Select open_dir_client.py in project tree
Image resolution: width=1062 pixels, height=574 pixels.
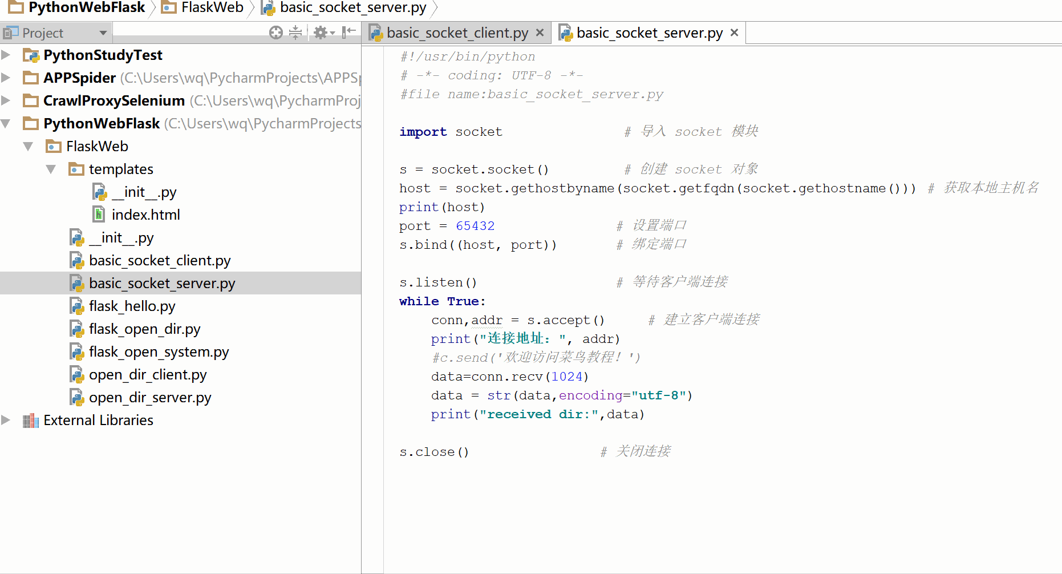pos(148,374)
